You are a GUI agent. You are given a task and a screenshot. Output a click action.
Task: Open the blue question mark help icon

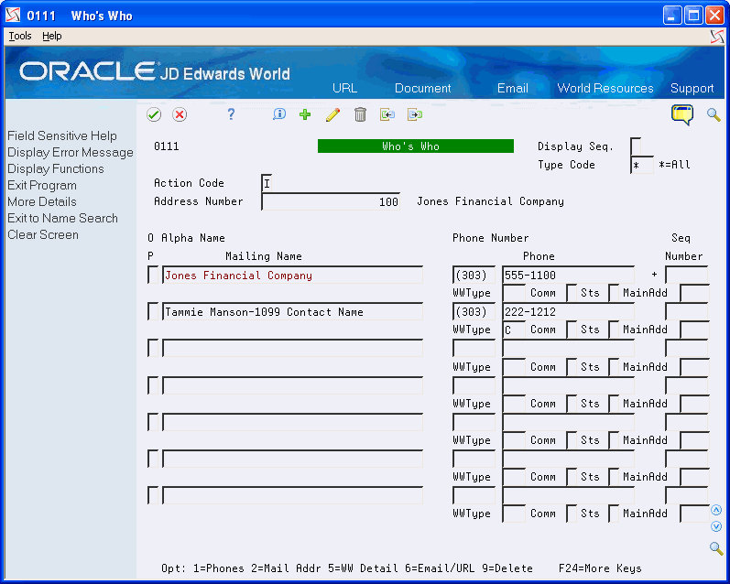[x=231, y=114]
